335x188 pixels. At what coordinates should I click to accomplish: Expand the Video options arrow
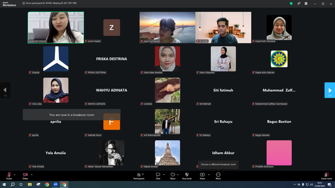tap(31, 174)
